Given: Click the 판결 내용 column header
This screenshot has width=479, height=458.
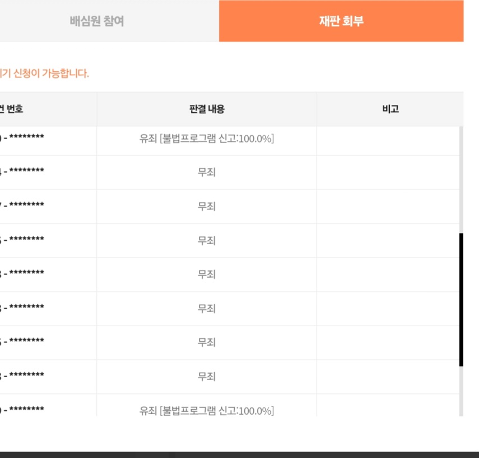Looking at the screenshot, I should [207, 109].
